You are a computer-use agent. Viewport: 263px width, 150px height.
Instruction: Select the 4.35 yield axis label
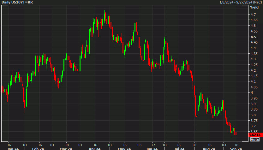click(254, 54)
